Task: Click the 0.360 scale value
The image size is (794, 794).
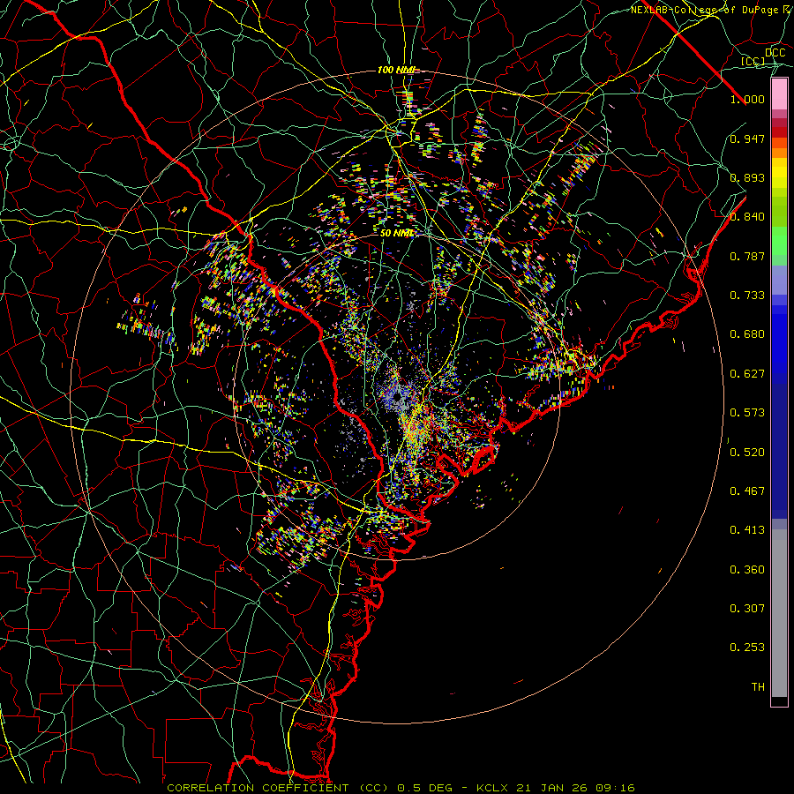Action: tap(747, 570)
